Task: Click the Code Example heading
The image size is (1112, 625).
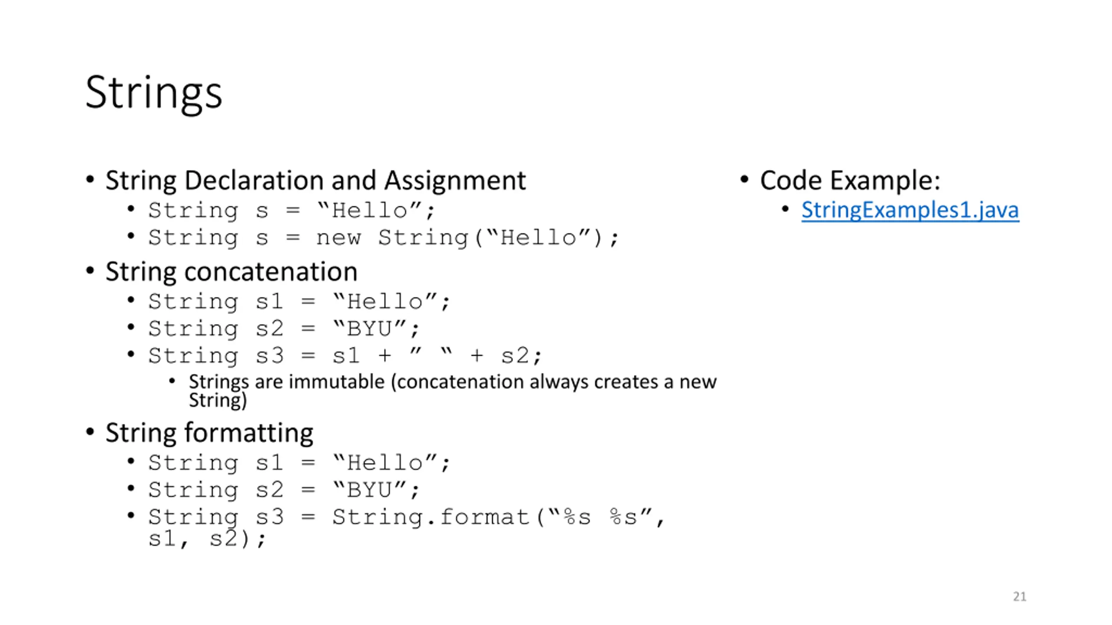Action: (850, 181)
